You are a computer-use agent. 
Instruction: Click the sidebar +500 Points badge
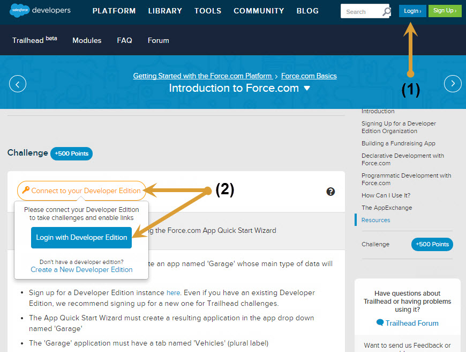tap(432, 244)
